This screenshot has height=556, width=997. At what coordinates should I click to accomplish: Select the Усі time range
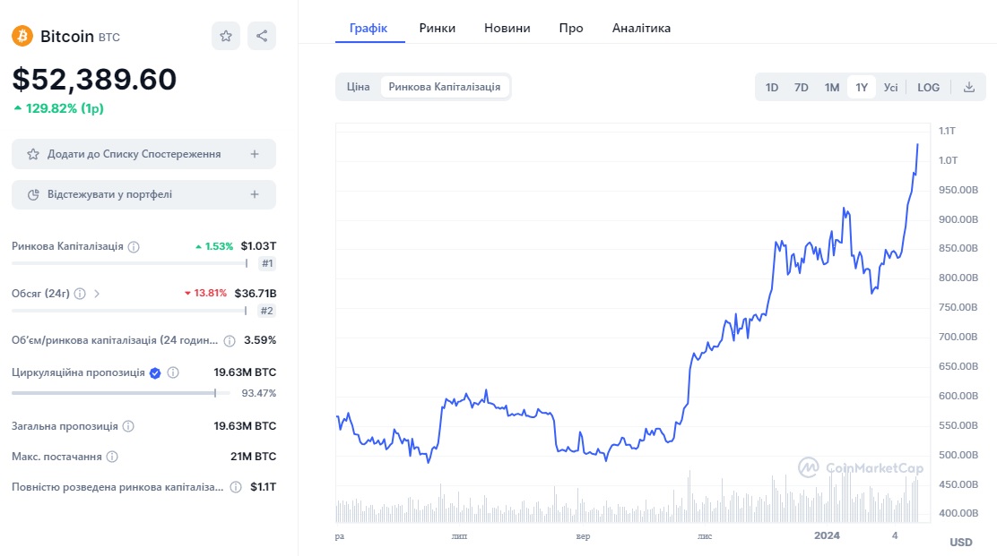(891, 88)
